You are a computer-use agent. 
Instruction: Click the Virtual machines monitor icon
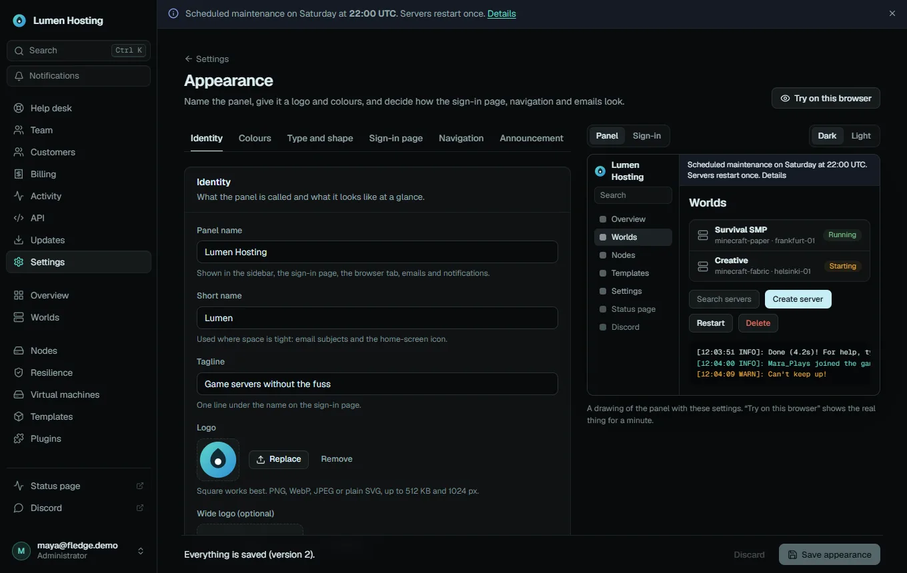pyautogui.click(x=19, y=394)
